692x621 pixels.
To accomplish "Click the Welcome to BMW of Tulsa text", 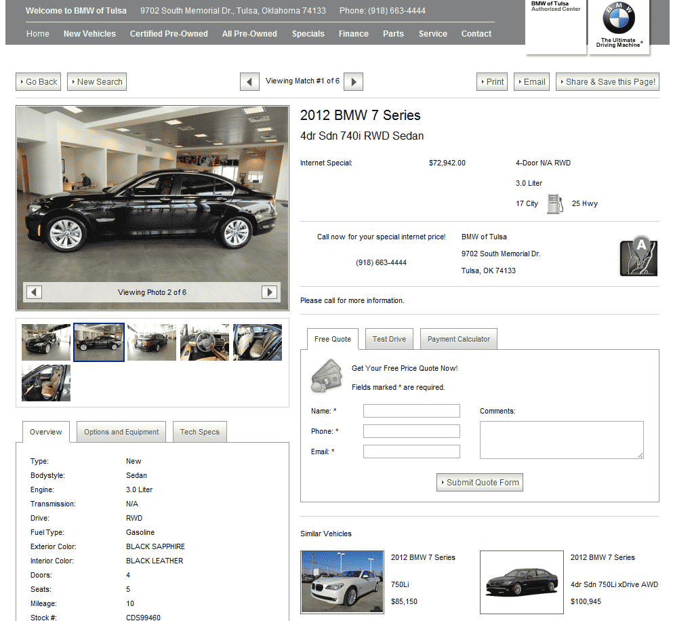I will [76, 11].
